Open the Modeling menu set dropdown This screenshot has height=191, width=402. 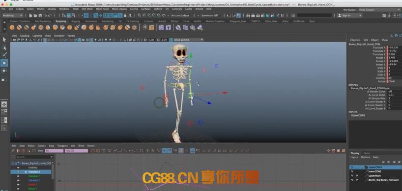point(12,16)
